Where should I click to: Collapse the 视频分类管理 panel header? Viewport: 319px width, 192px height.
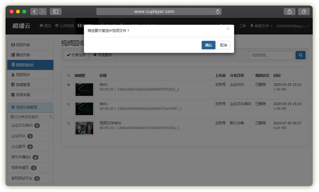tap(30, 107)
